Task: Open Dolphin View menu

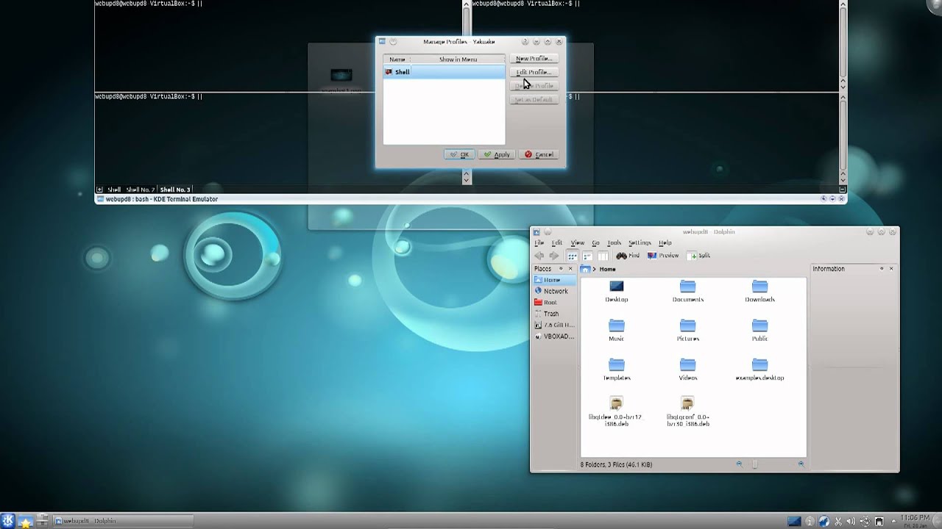Action: 578,243
